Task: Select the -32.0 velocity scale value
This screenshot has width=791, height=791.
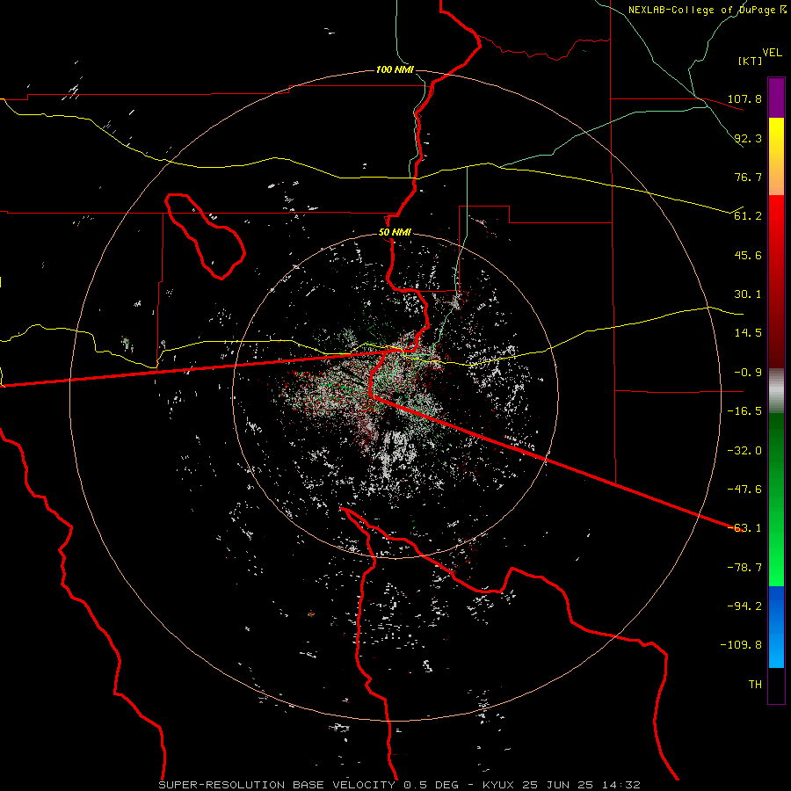Action: pos(744,451)
